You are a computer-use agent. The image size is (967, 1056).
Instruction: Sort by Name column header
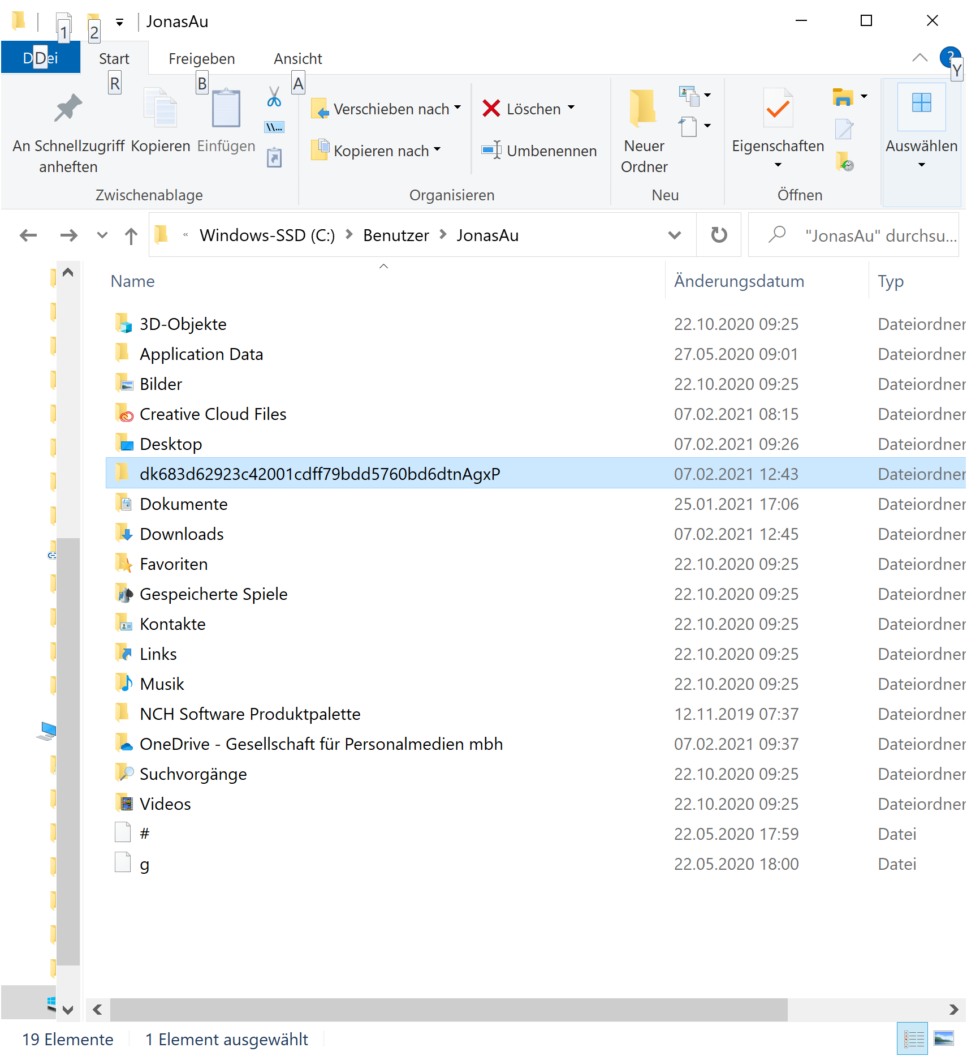click(132, 281)
